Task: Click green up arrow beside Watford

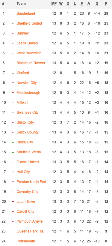Action: tap(13, 73)
